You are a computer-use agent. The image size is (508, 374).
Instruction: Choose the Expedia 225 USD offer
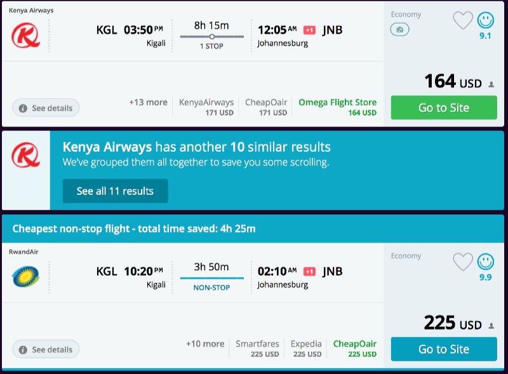click(x=306, y=349)
